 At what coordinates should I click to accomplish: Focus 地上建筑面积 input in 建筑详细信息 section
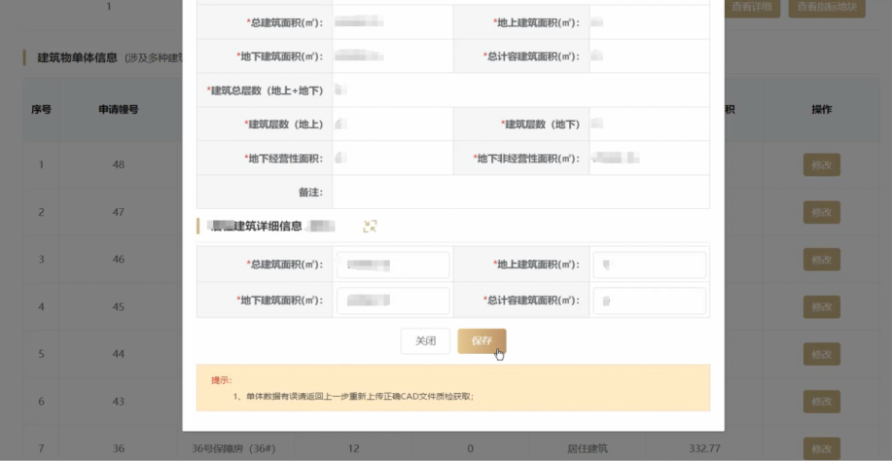click(649, 265)
